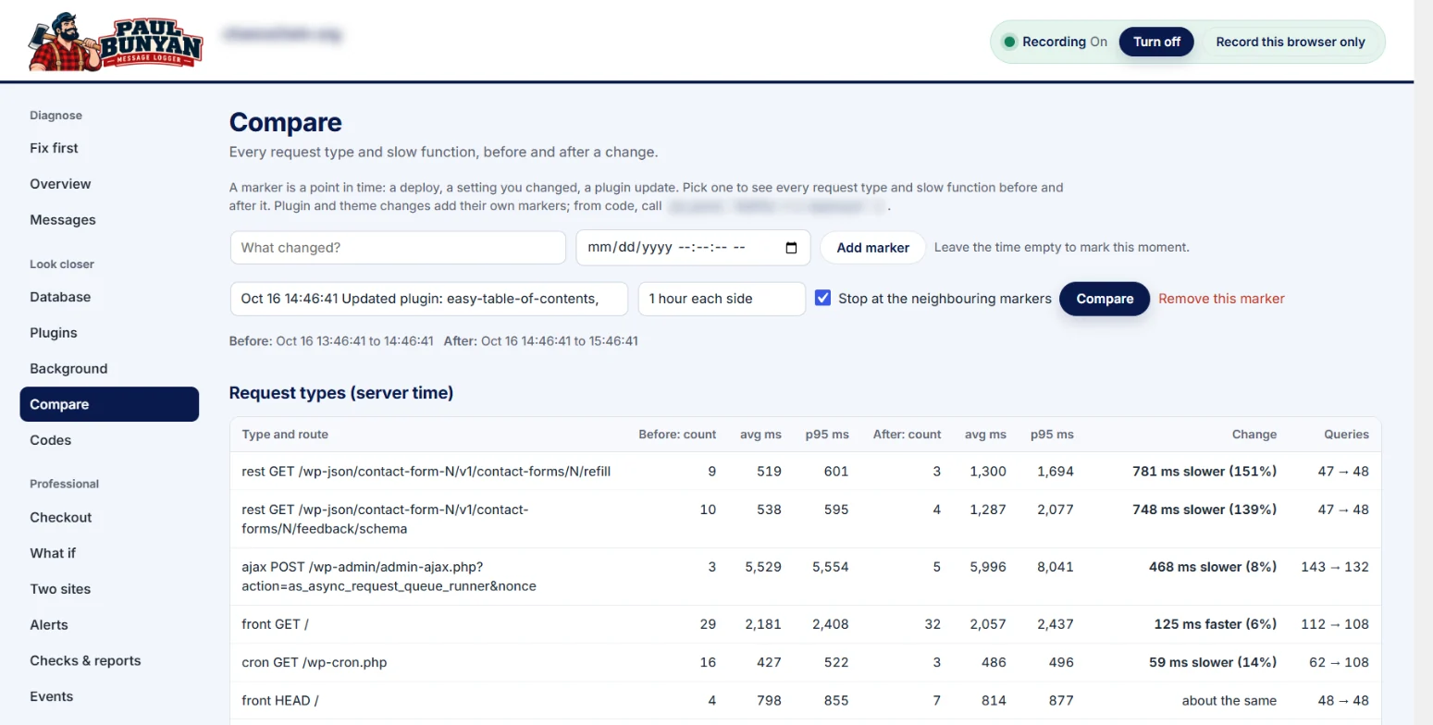Click the front GET / row

point(805,624)
